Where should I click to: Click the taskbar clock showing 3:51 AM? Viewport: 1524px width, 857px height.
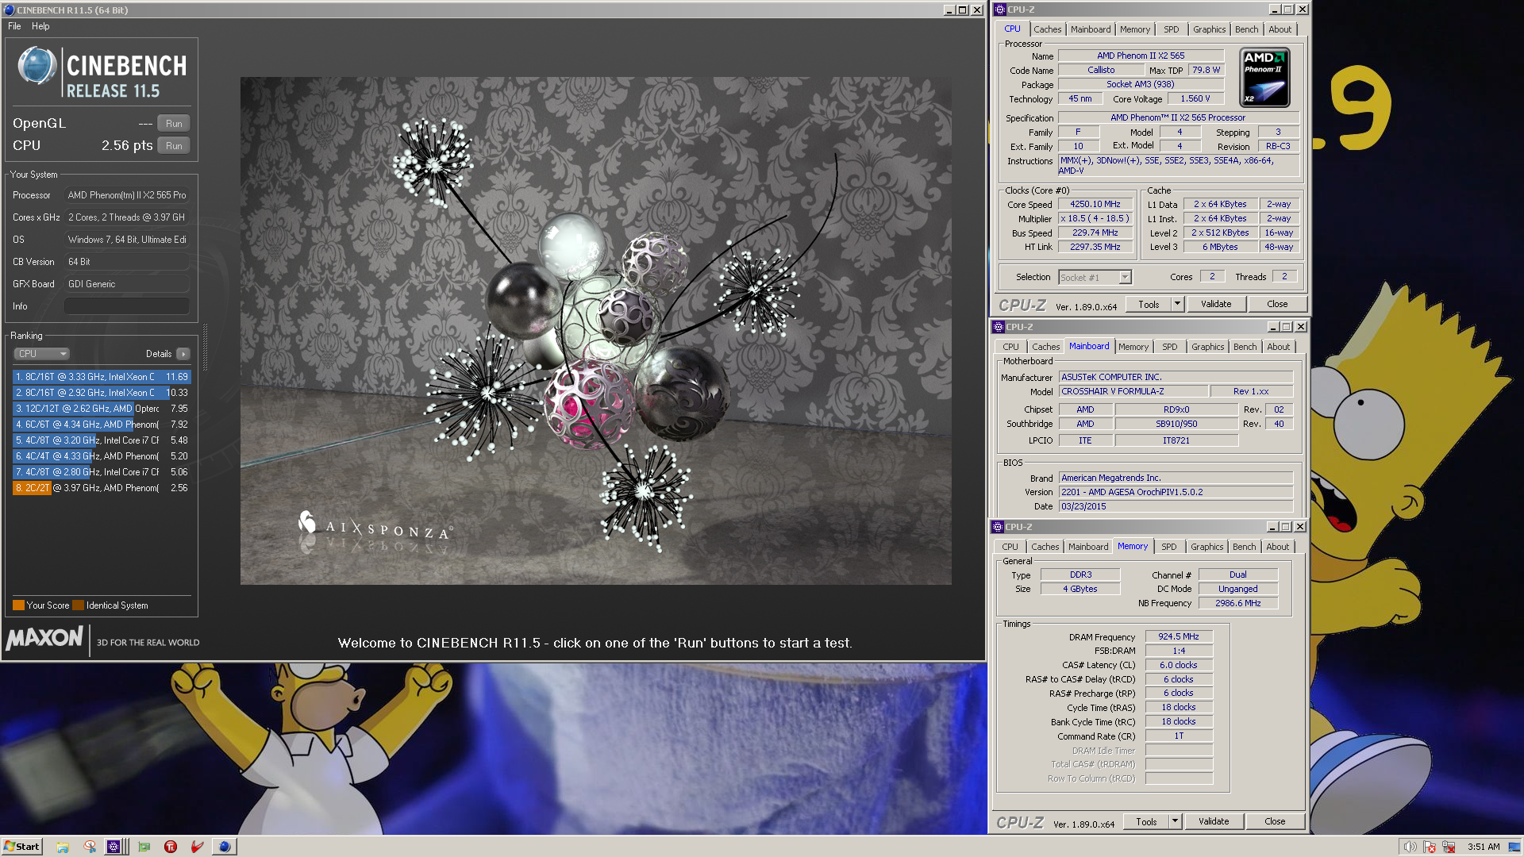1484,847
